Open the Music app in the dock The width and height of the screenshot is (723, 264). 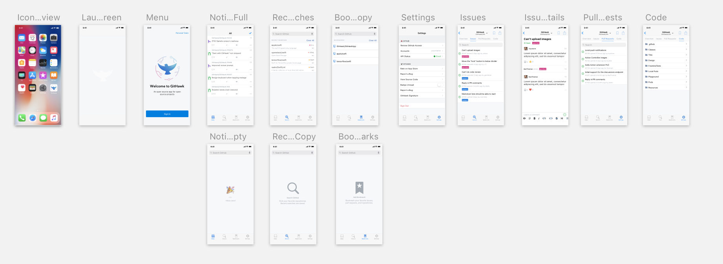click(54, 118)
